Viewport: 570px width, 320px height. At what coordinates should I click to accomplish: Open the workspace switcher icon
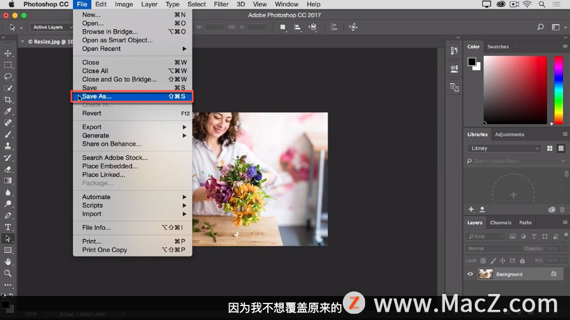pos(556,27)
